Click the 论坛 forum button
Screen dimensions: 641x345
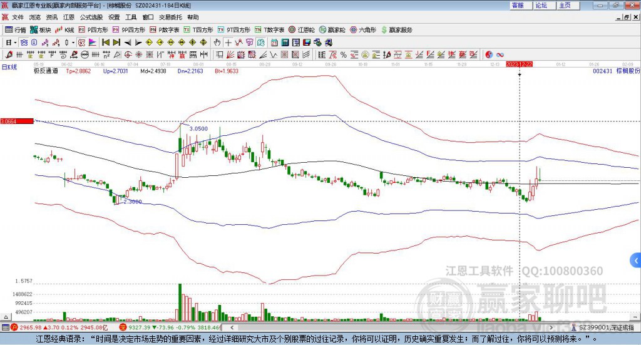click(545, 5)
